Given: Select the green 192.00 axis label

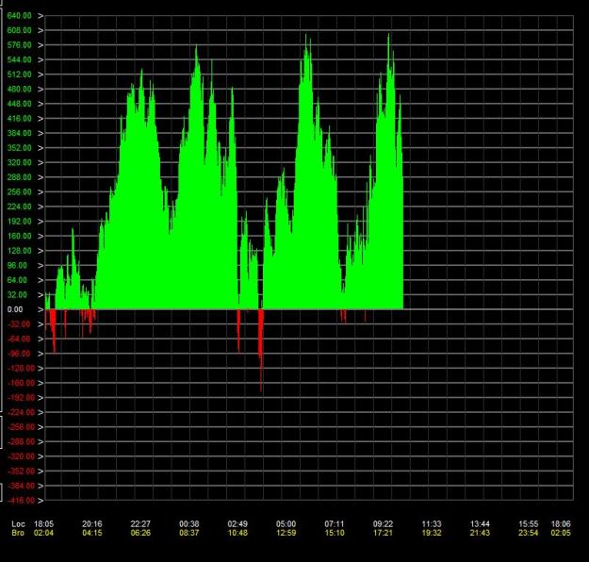Looking at the screenshot, I should point(19,221).
